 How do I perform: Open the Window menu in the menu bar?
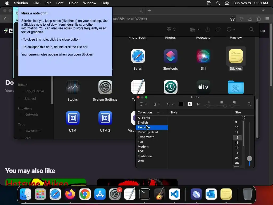click(x=90, y=3)
